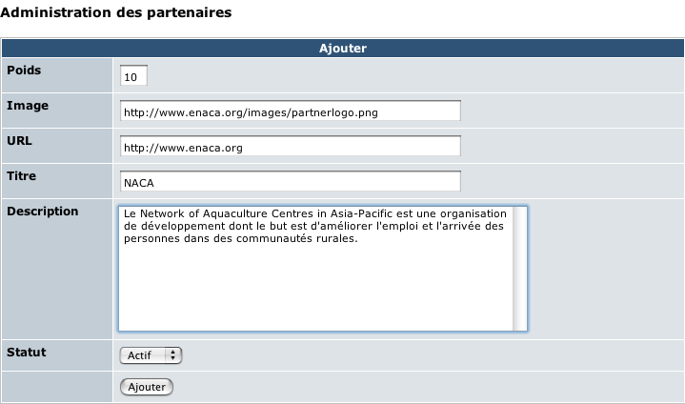Click the Image row label

point(28,105)
